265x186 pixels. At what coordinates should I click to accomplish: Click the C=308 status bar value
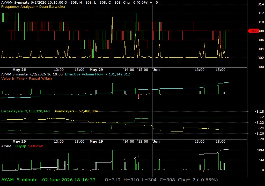167,180
